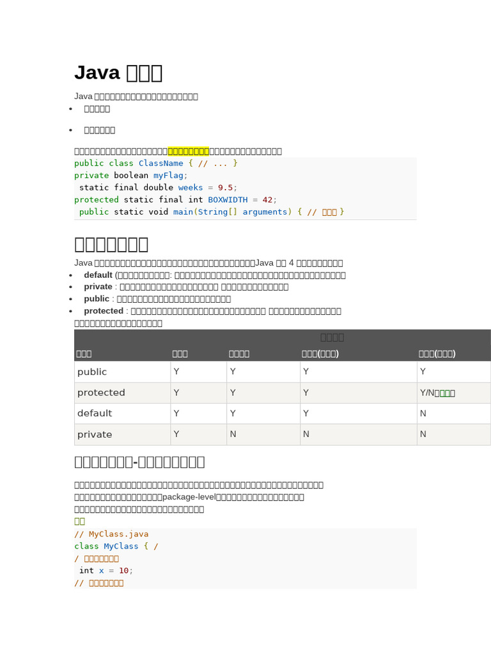491x654 pixels.
Task: Click the weeks variable in the code
Action: click(x=191, y=187)
